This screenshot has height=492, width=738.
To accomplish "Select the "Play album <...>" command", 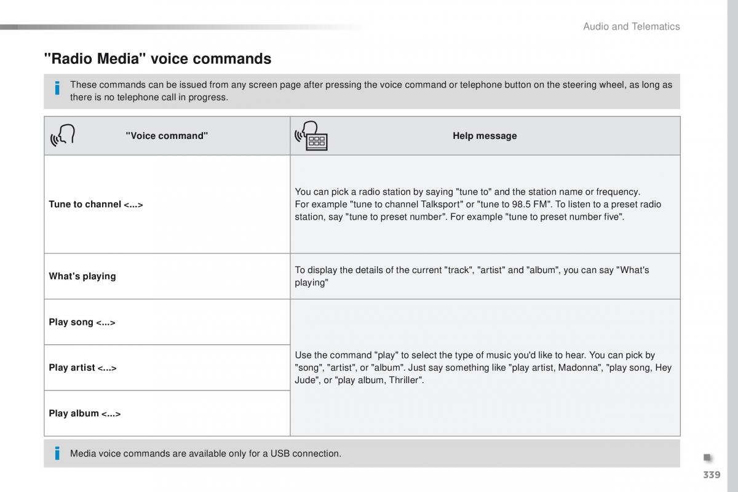I will [x=85, y=413].
